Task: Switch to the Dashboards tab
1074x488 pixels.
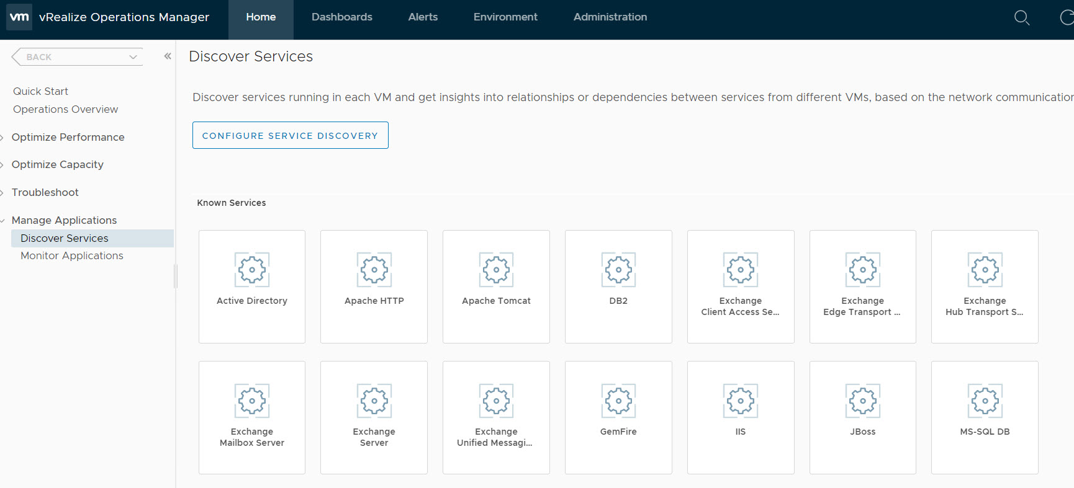Action: (341, 17)
